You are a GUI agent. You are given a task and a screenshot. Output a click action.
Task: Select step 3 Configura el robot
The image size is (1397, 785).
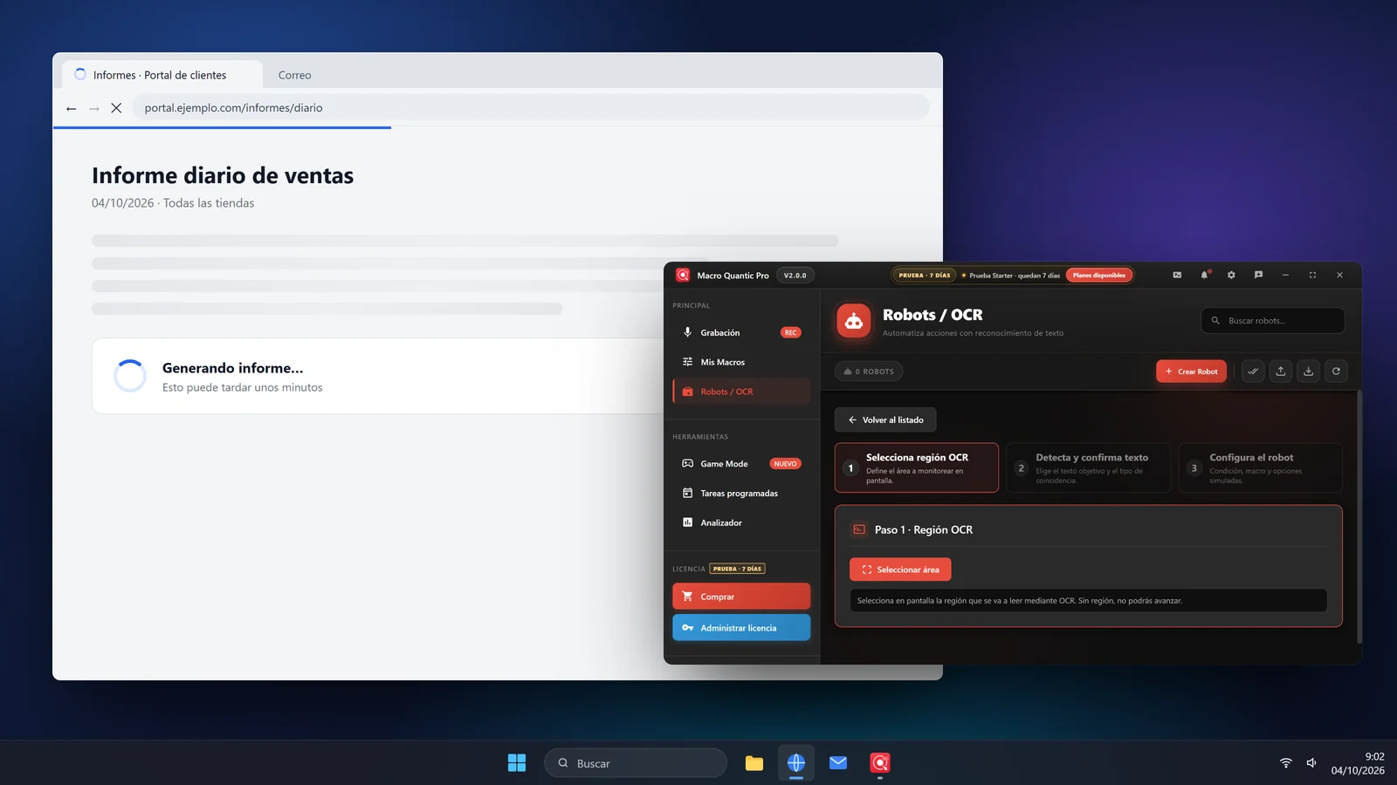tap(1261, 468)
